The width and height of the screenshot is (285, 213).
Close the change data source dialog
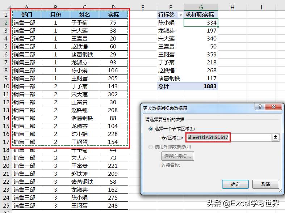[x=273, y=107]
